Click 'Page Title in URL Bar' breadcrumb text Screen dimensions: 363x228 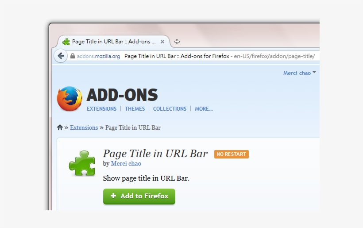coord(133,128)
